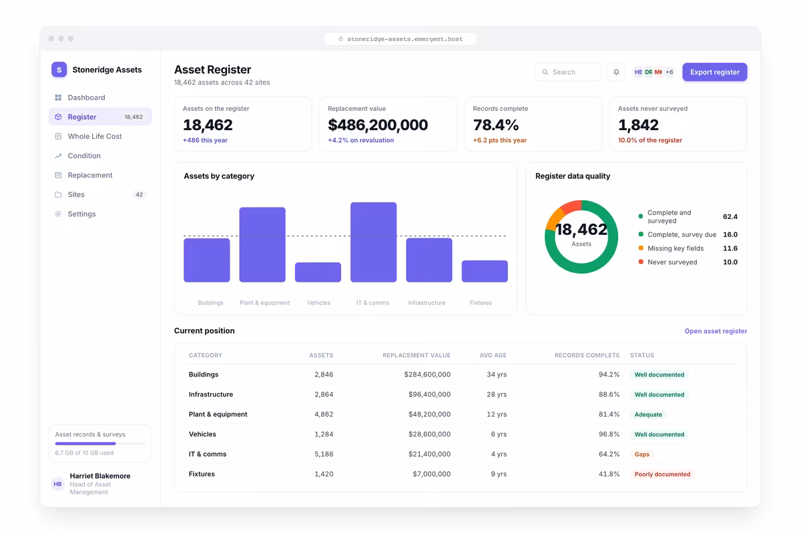Click the Gaps status badge
The image size is (801, 534).
641,455
